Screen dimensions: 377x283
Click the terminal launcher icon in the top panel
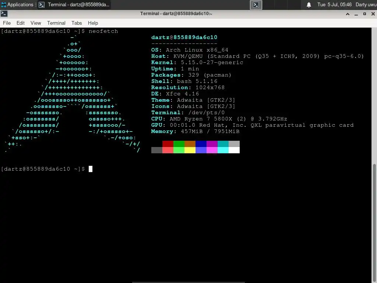pos(256,5)
